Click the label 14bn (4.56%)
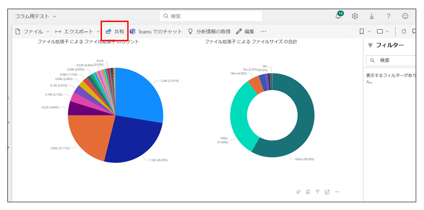Screen dimensions: 424x210 click(238, 73)
